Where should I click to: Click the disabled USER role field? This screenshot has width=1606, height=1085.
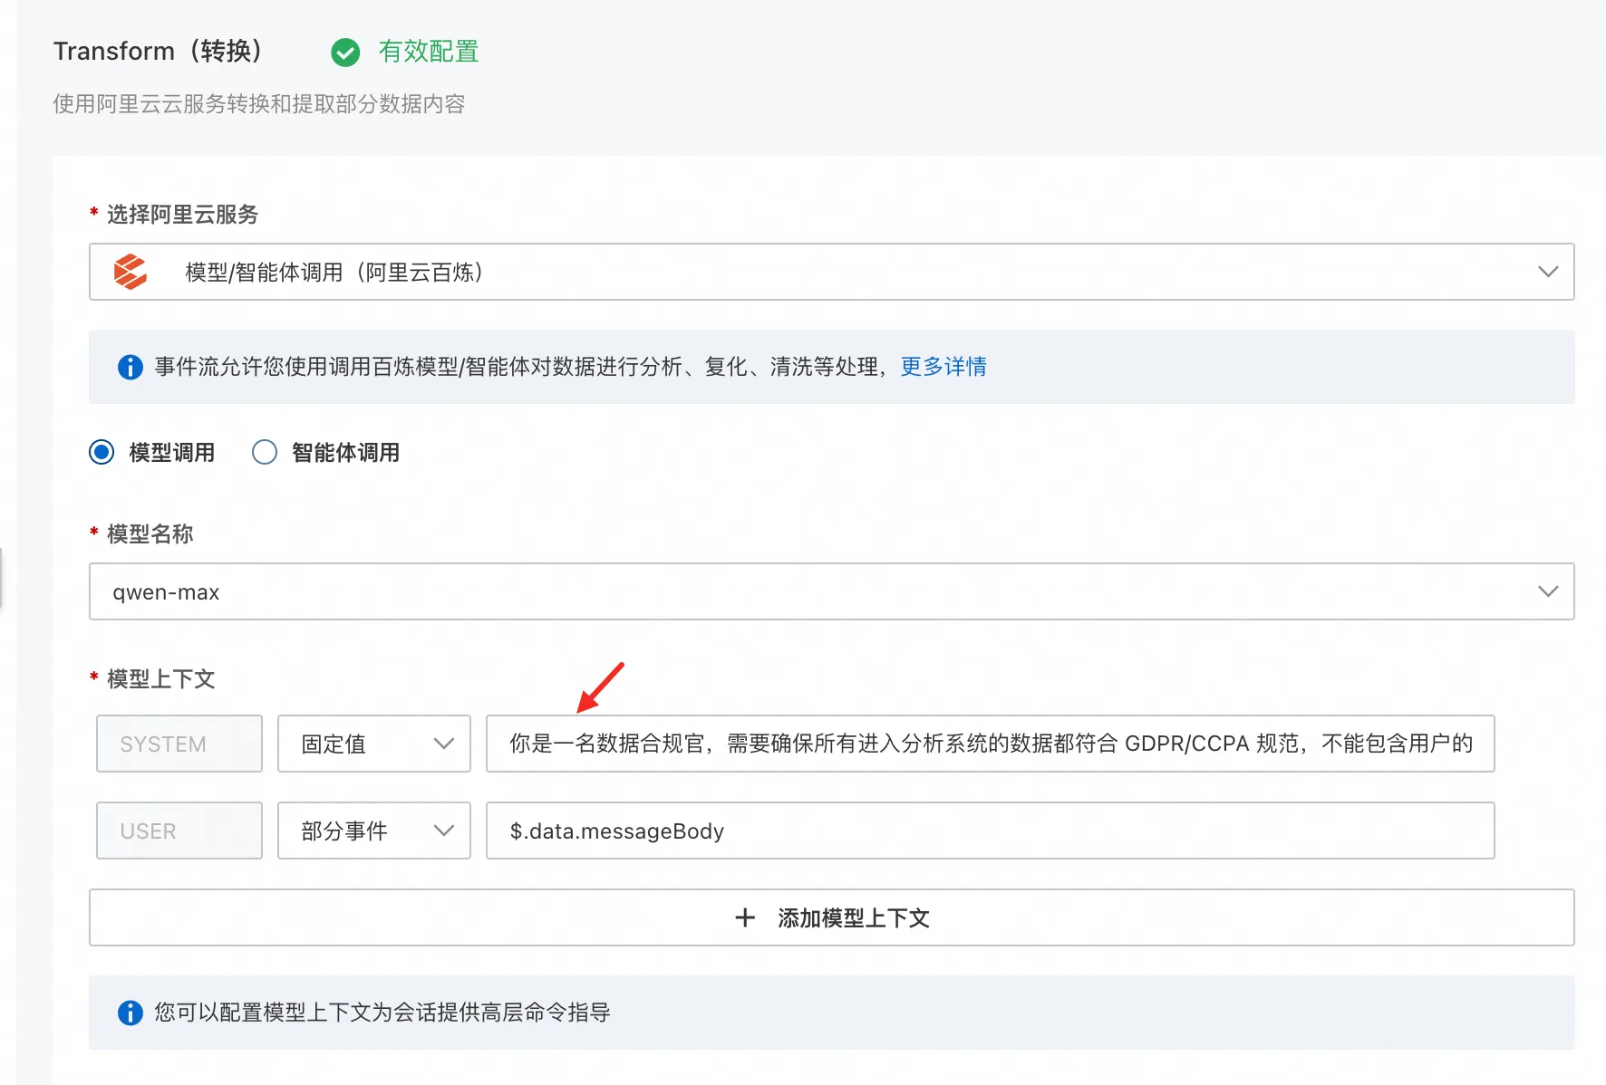point(179,831)
